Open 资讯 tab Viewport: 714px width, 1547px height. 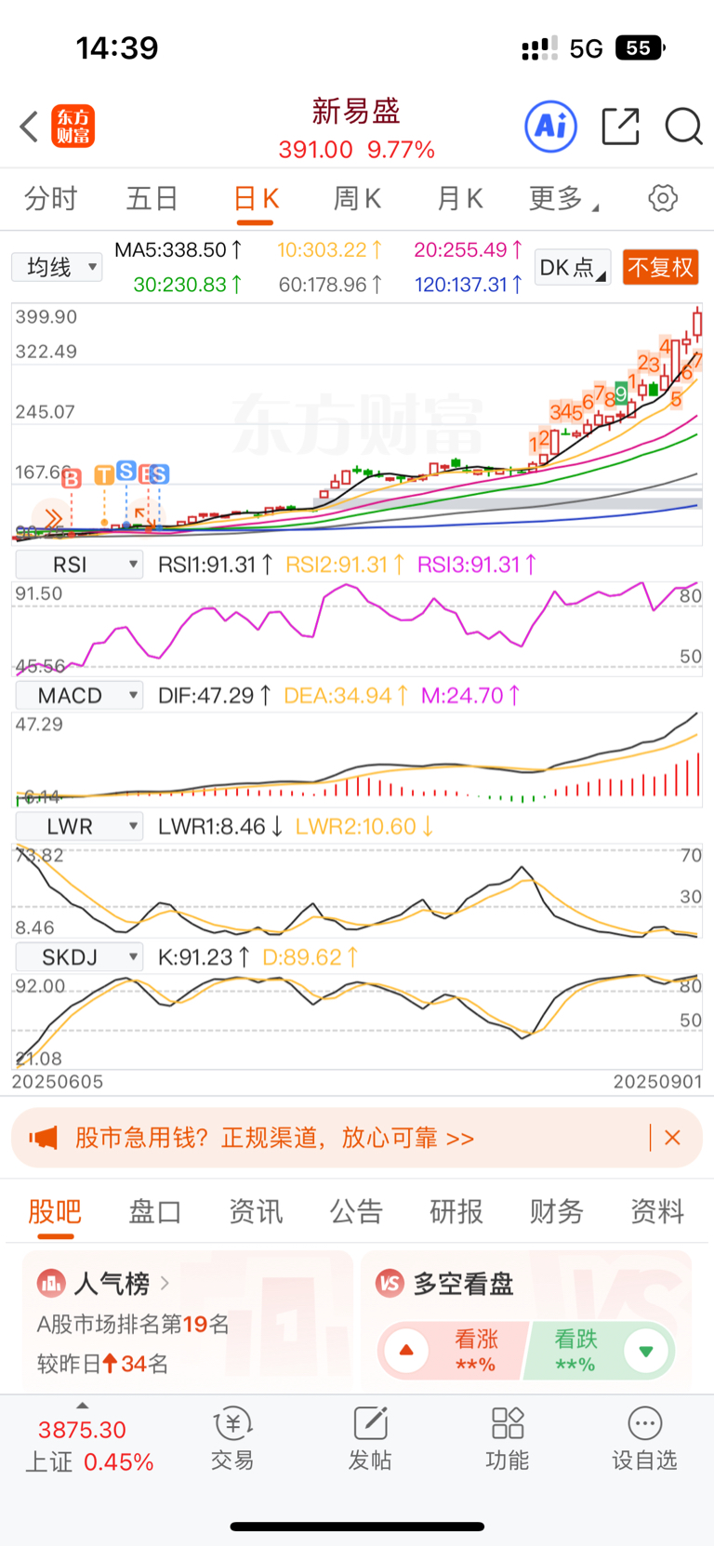coord(256,1211)
